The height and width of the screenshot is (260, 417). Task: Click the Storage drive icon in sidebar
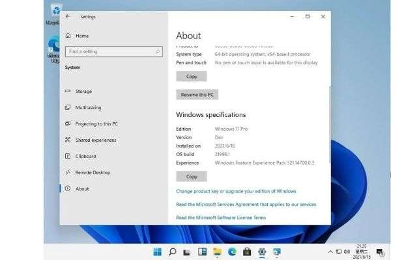click(x=68, y=91)
